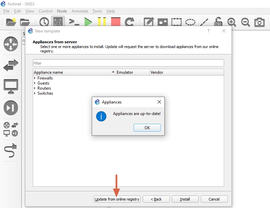This screenshot has height=208, width=270.
Task: Select the Draw rectangle tool
Action: (176, 22)
